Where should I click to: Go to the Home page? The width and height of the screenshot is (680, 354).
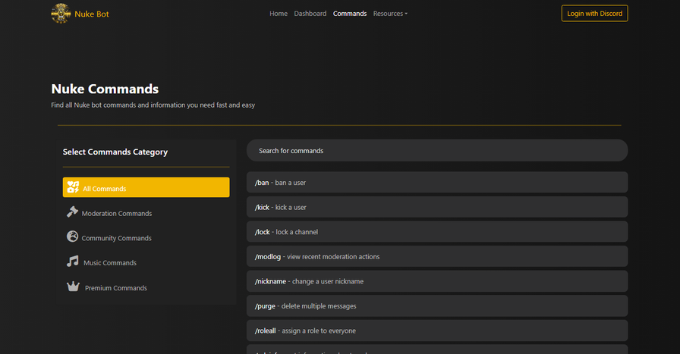click(x=279, y=14)
